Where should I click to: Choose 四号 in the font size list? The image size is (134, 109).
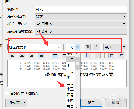[x=70, y=95]
